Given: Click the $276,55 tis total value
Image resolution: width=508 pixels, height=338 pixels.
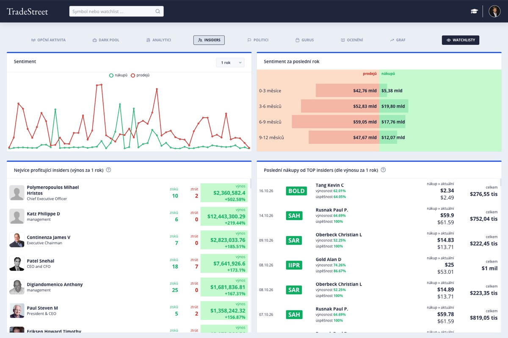Looking at the screenshot, I should [x=483, y=194].
